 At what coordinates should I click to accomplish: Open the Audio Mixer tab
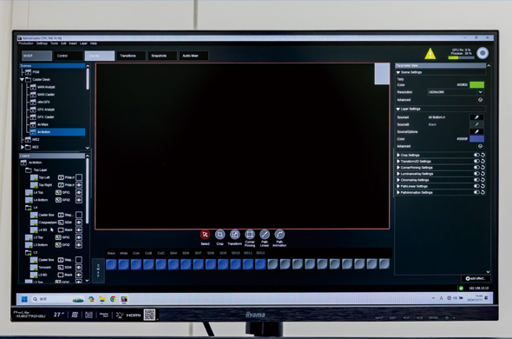click(194, 56)
